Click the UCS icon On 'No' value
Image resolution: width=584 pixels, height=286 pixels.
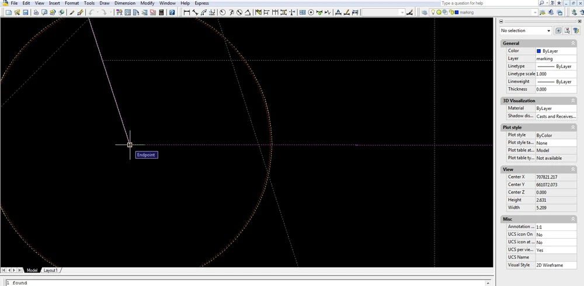[x=556, y=235]
